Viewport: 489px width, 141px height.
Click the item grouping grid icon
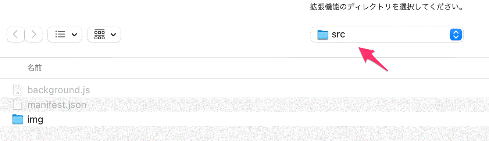tap(100, 35)
